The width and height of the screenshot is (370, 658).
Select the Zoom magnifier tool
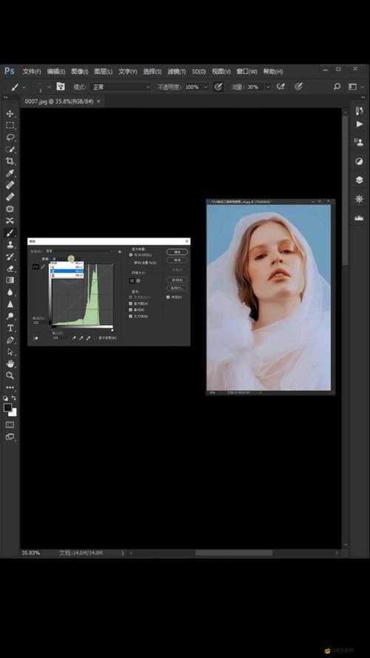(x=10, y=375)
